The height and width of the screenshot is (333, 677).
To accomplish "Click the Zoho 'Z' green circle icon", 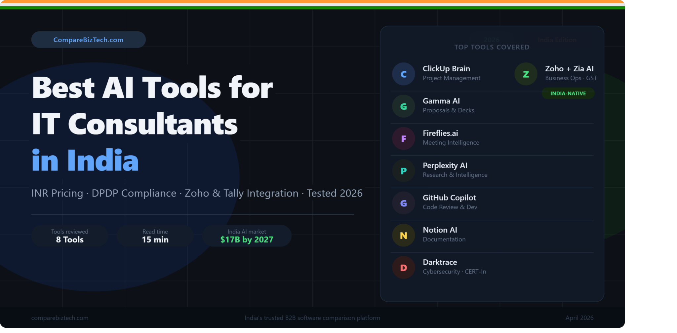I will click(x=526, y=74).
